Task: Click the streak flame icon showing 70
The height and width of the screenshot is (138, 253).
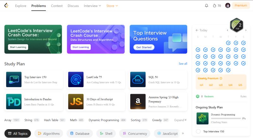Action: tap(214, 6)
